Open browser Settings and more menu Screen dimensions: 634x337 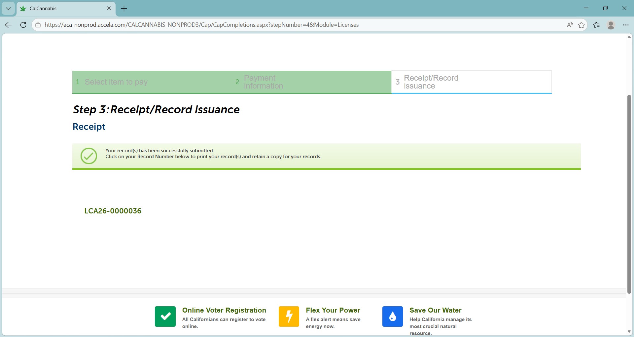[x=626, y=25]
